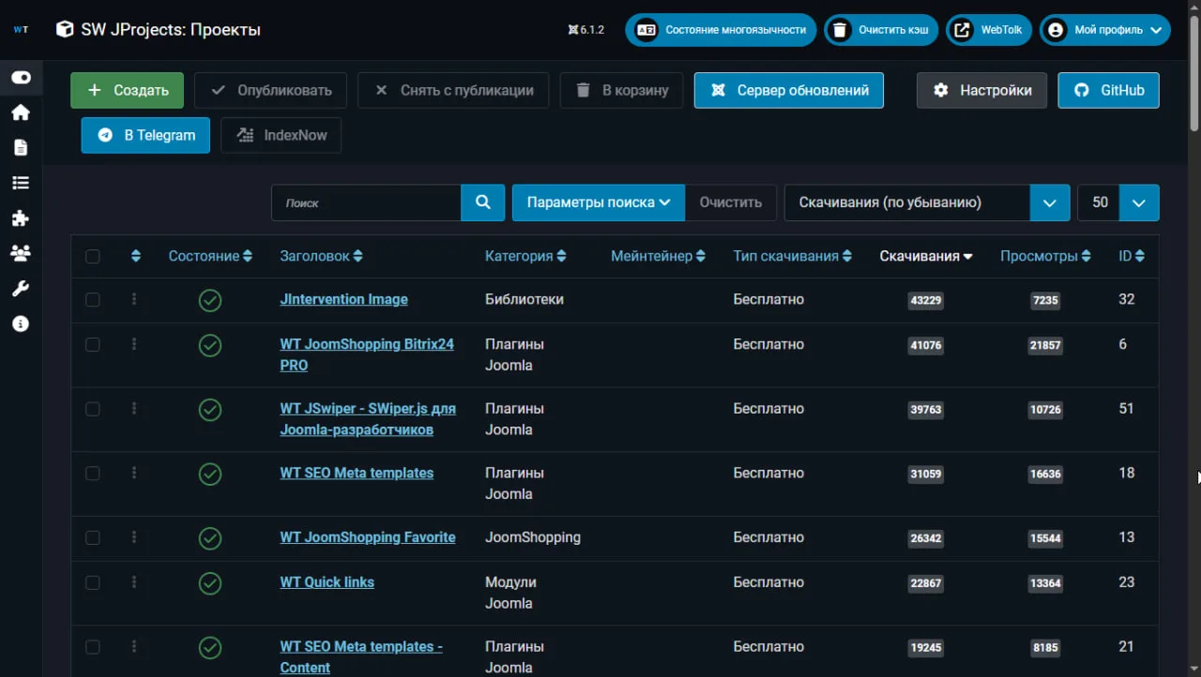Viewport: 1201px width, 677px height.
Task: Open the Сервер обновлений button
Action: tap(789, 90)
